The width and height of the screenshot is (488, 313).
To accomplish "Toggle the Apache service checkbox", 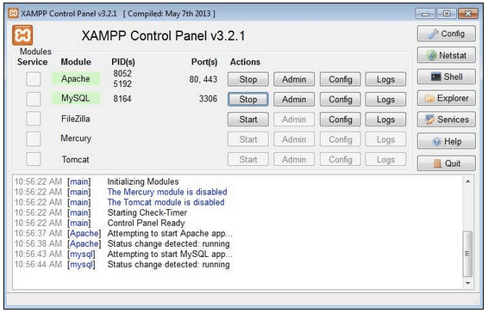I will [x=34, y=79].
